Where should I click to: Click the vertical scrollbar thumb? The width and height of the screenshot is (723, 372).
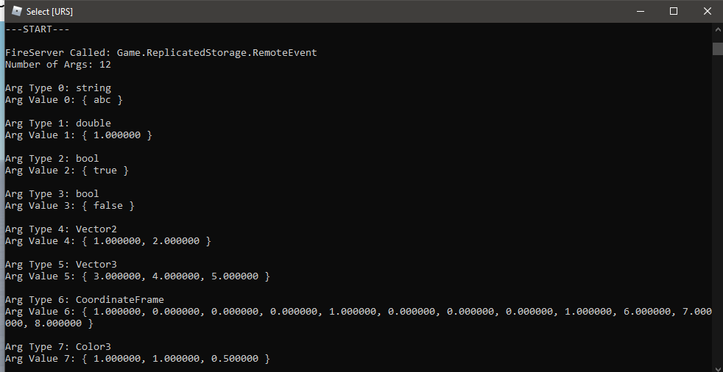click(718, 49)
